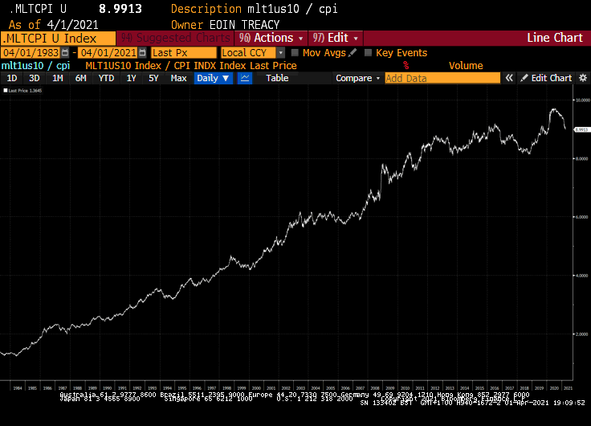Open the start date calendar picker icon
This screenshot has width=591, height=426.
(65, 52)
